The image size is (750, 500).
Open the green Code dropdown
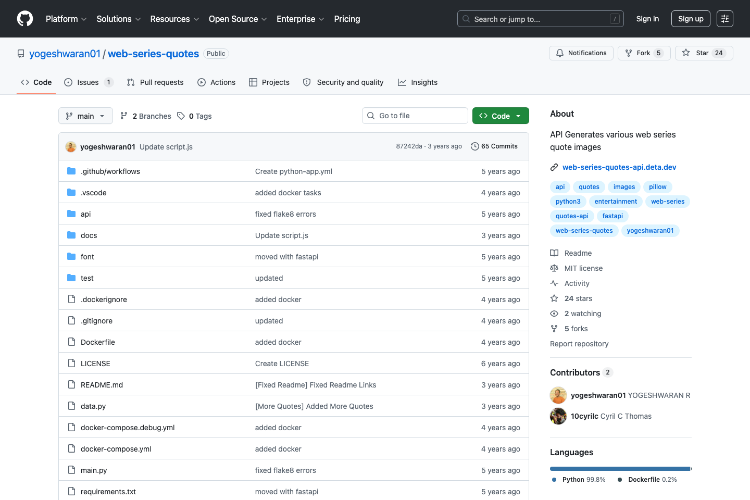point(500,116)
